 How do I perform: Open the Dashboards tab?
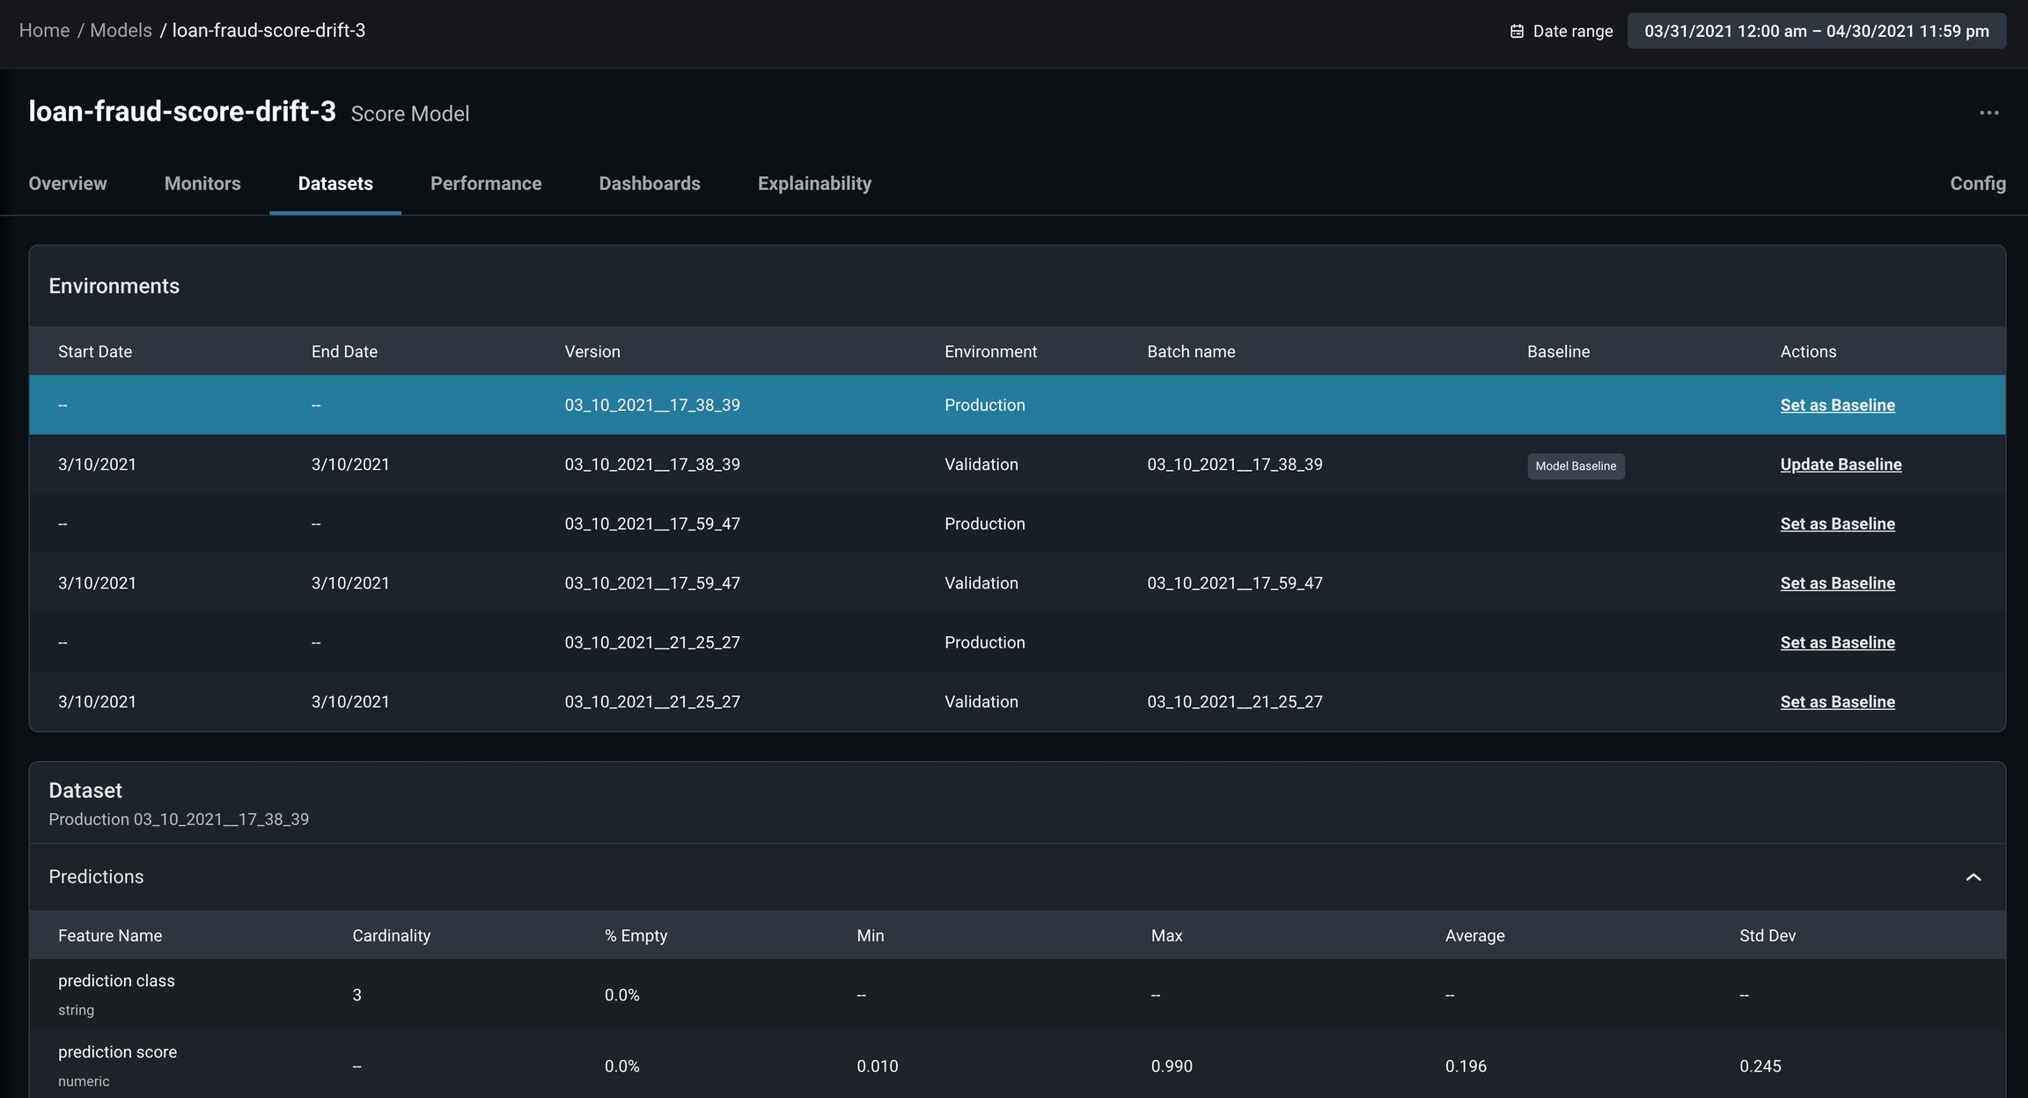coord(650,184)
